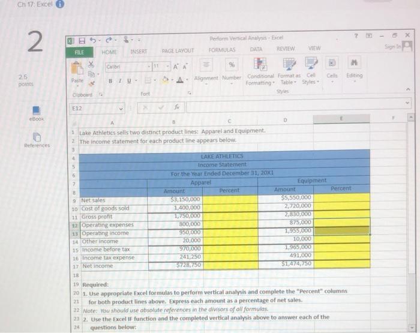Click the vertical scrollbar up arrow
Viewport: 420px width, 333px height.
pyautogui.click(x=410, y=118)
